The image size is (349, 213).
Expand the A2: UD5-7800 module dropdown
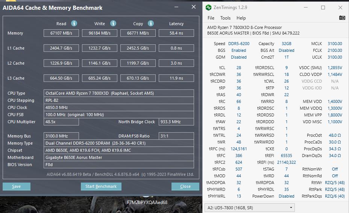[249, 208]
